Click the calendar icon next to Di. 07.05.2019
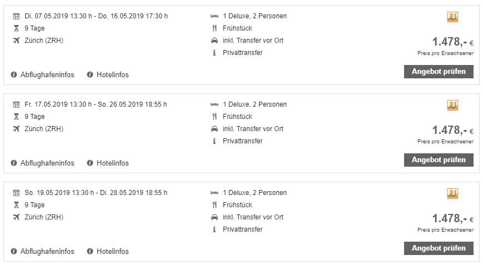 [x=16, y=16]
